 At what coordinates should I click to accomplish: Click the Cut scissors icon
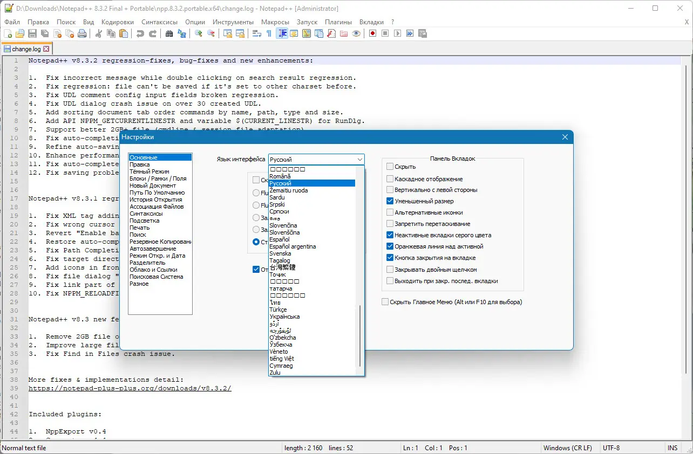click(x=99, y=33)
